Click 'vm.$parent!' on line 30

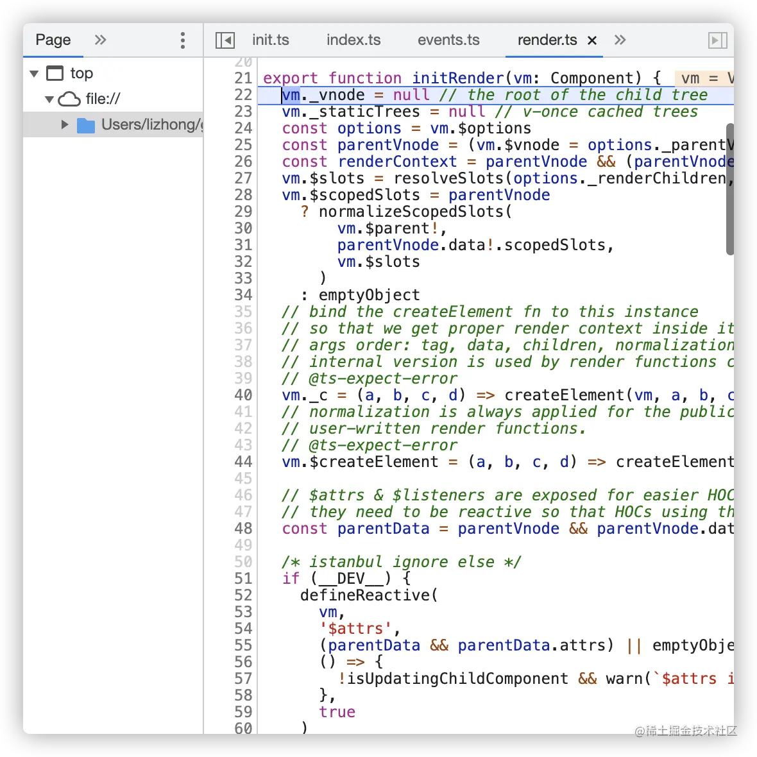[387, 228]
